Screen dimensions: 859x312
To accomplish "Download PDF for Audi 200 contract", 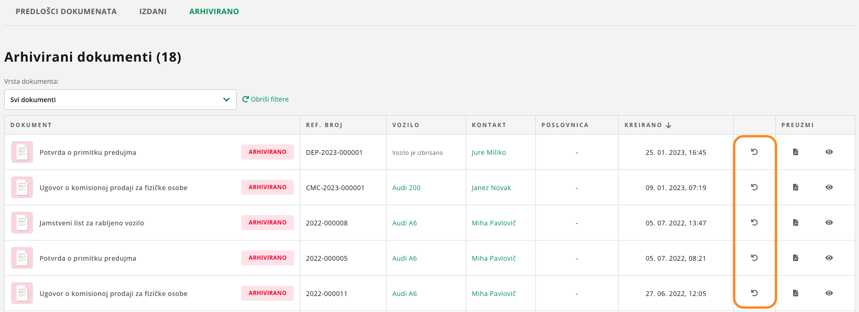I will coord(795,187).
